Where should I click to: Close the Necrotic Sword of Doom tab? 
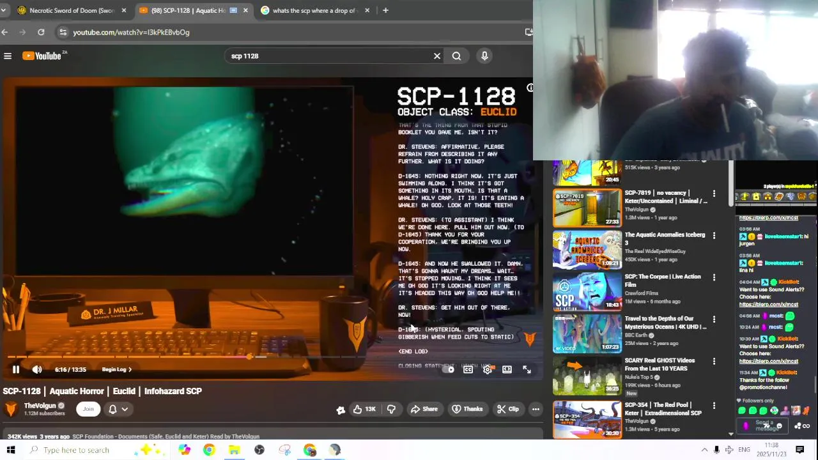pyautogui.click(x=124, y=10)
